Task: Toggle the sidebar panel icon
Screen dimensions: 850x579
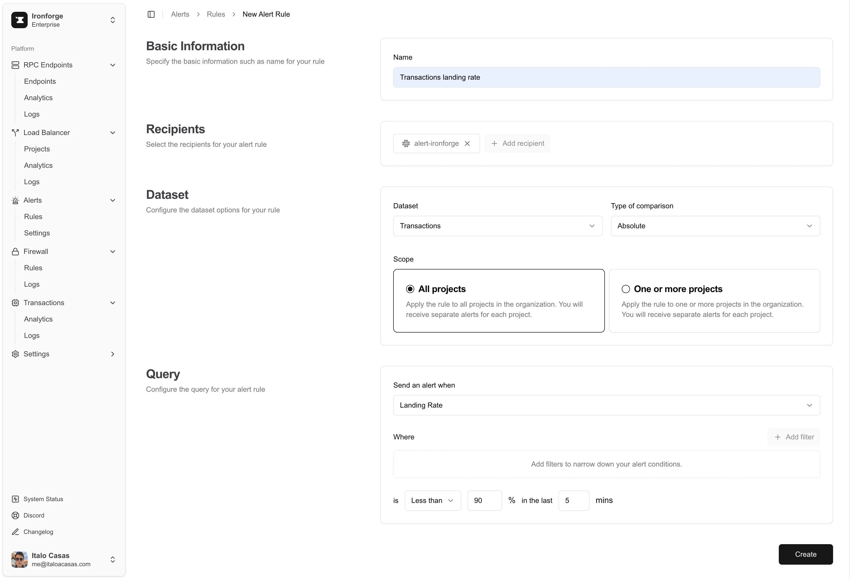Action: 151,14
